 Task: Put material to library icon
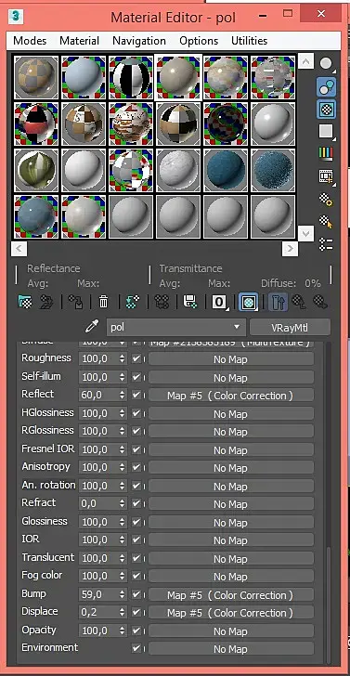190,302
